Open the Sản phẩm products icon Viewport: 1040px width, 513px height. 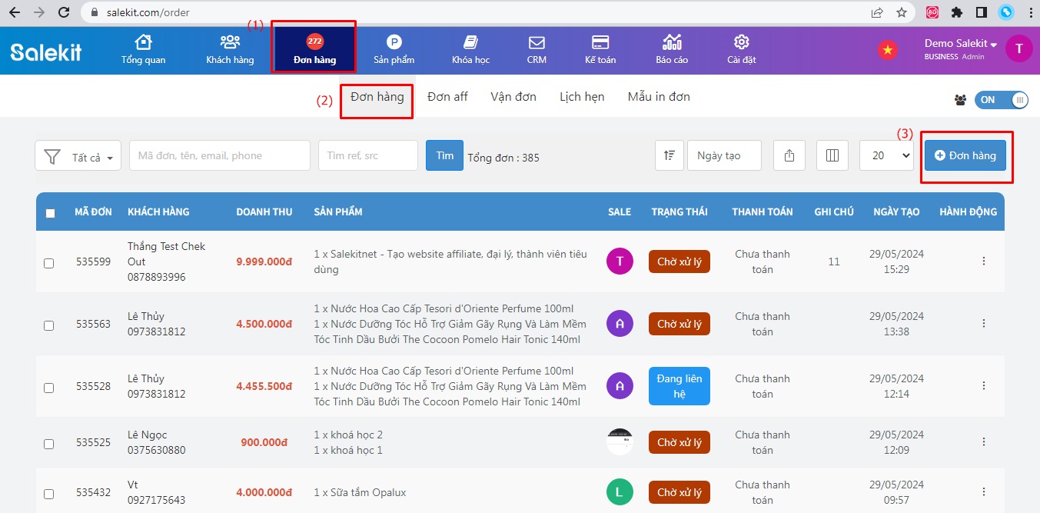point(394,43)
